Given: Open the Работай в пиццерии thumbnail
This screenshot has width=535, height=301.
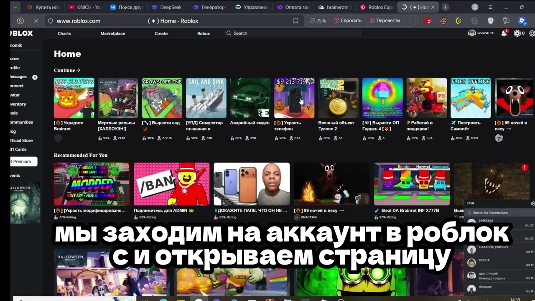Looking at the screenshot, I should pyautogui.click(x=427, y=98).
